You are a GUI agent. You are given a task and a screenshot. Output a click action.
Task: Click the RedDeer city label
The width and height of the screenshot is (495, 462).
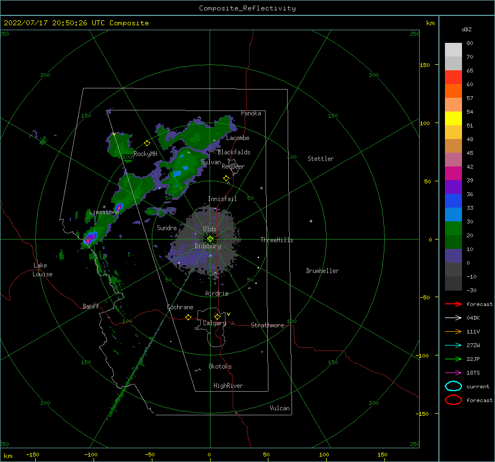click(x=233, y=166)
